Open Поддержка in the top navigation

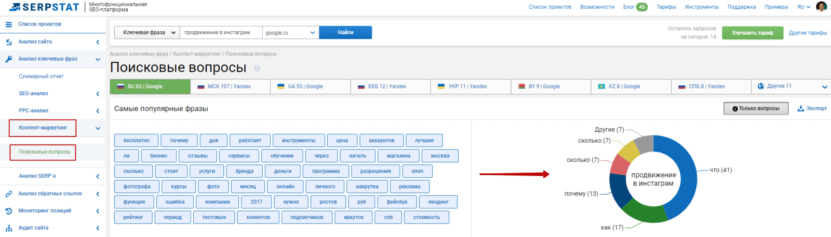click(742, 7)
